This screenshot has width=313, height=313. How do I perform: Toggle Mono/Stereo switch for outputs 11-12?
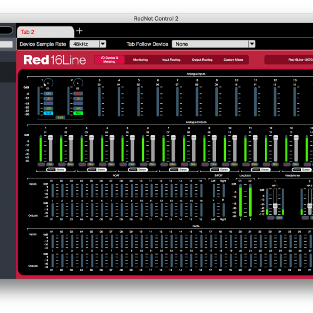coord(260,170)
